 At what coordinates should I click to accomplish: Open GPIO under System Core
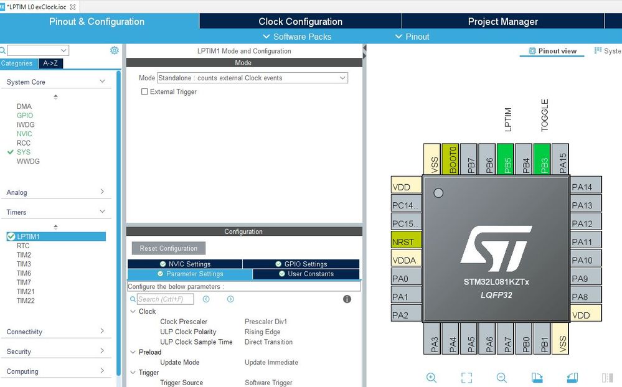coord(25,115)
